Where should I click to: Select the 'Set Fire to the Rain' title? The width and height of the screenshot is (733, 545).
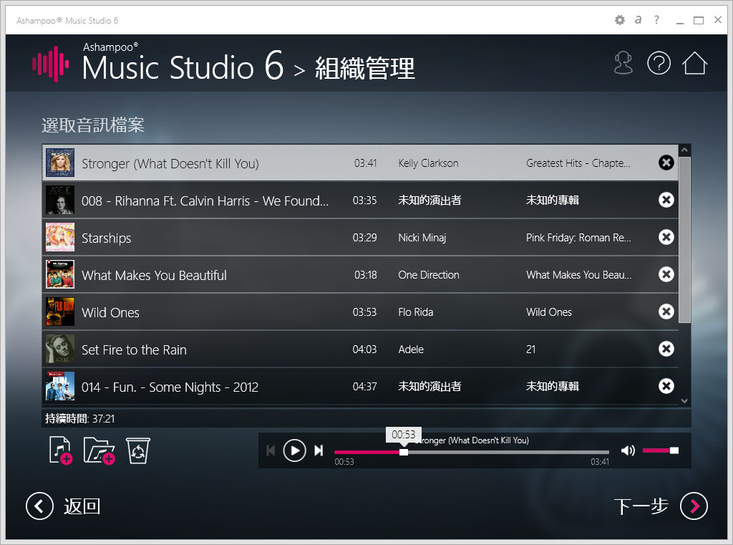[x=134, y=350]
